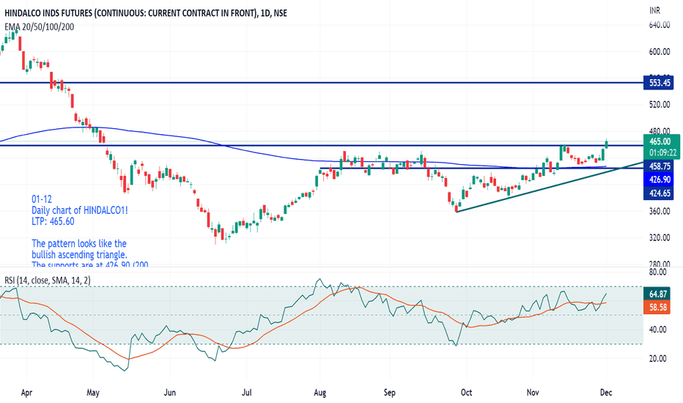Click the 01:09:22 bar countdown label

661,153
